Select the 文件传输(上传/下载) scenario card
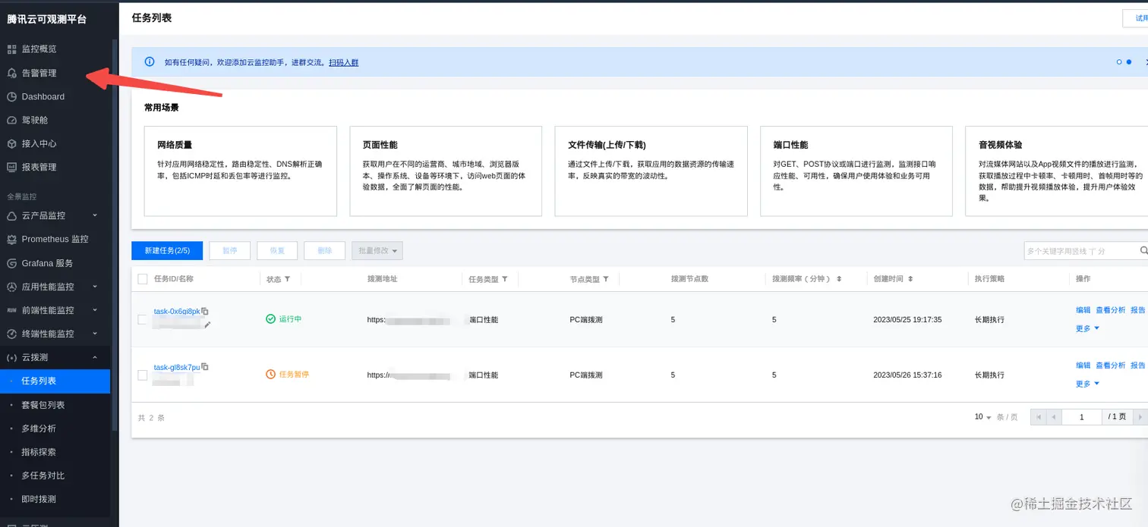The image size is (1148, 527). point(651,171)
